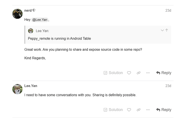Like Lee.Yan's reply with the heart icon

tap(129, 110)
